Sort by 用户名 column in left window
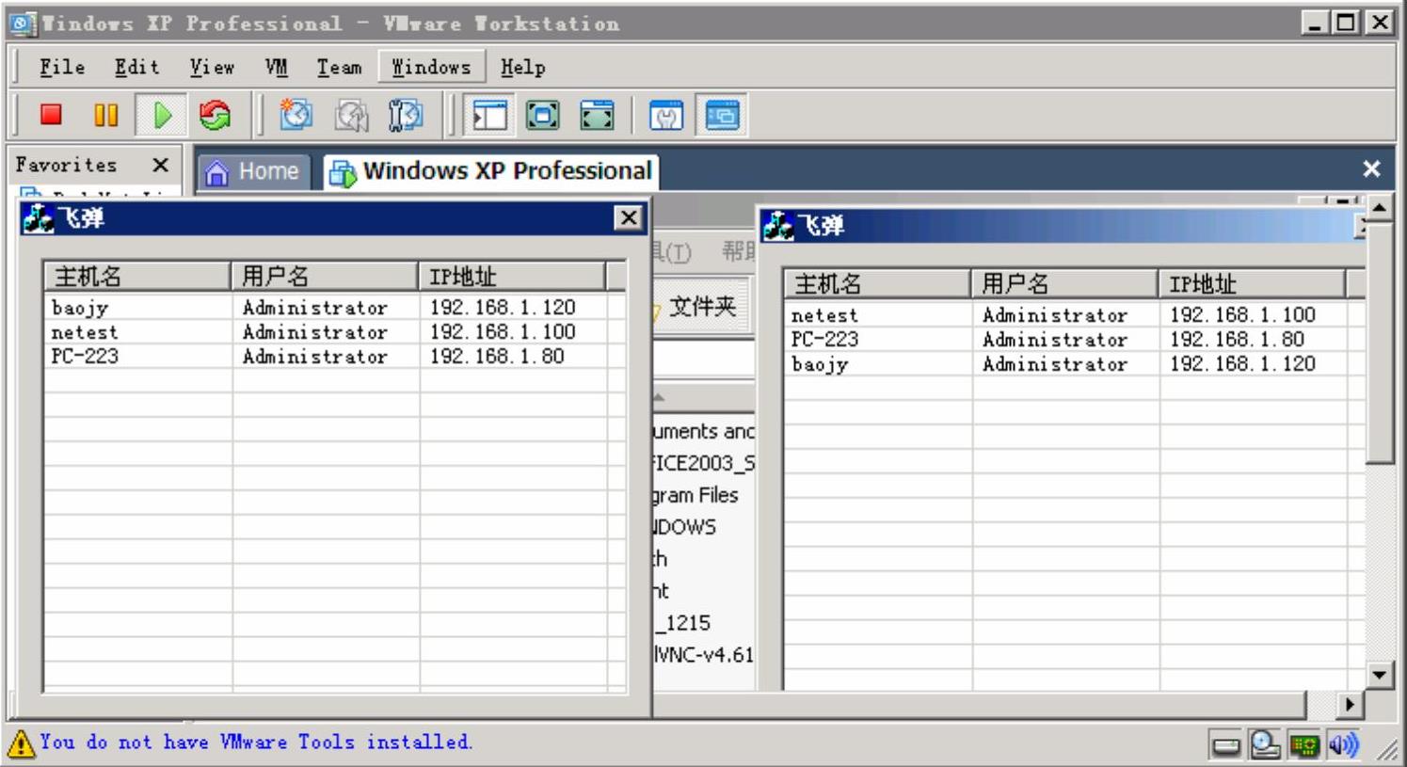Viewport: 1407px width, 767px height. [325, 277]
